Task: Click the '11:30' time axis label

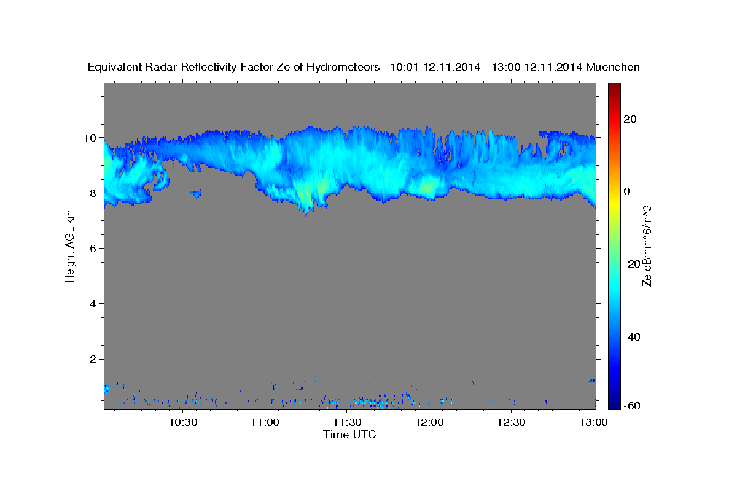Action: [347, 422]
